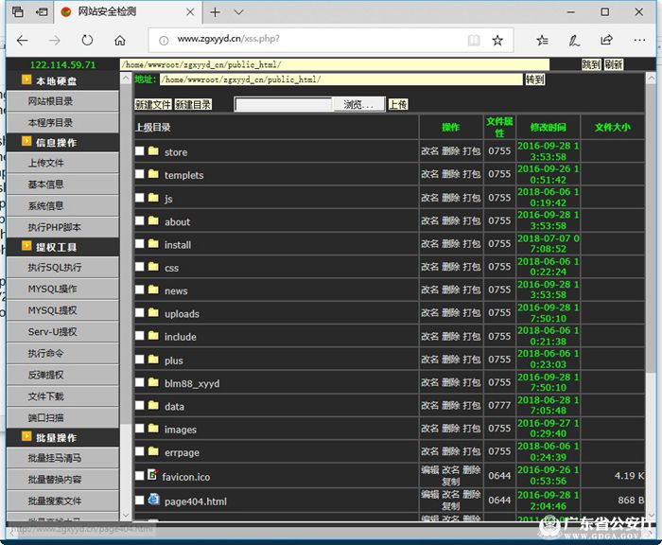662x545 pixels.
Task: Open the errpage folder
Action: coord(182,452)
